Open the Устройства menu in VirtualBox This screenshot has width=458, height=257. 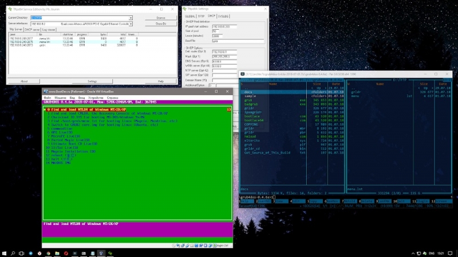[96, 97]
